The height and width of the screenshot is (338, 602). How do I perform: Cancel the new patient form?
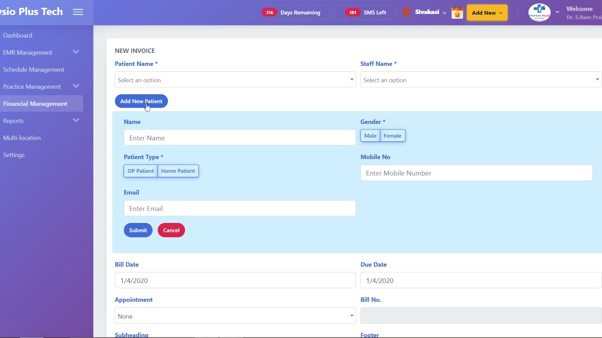[171, 230]
